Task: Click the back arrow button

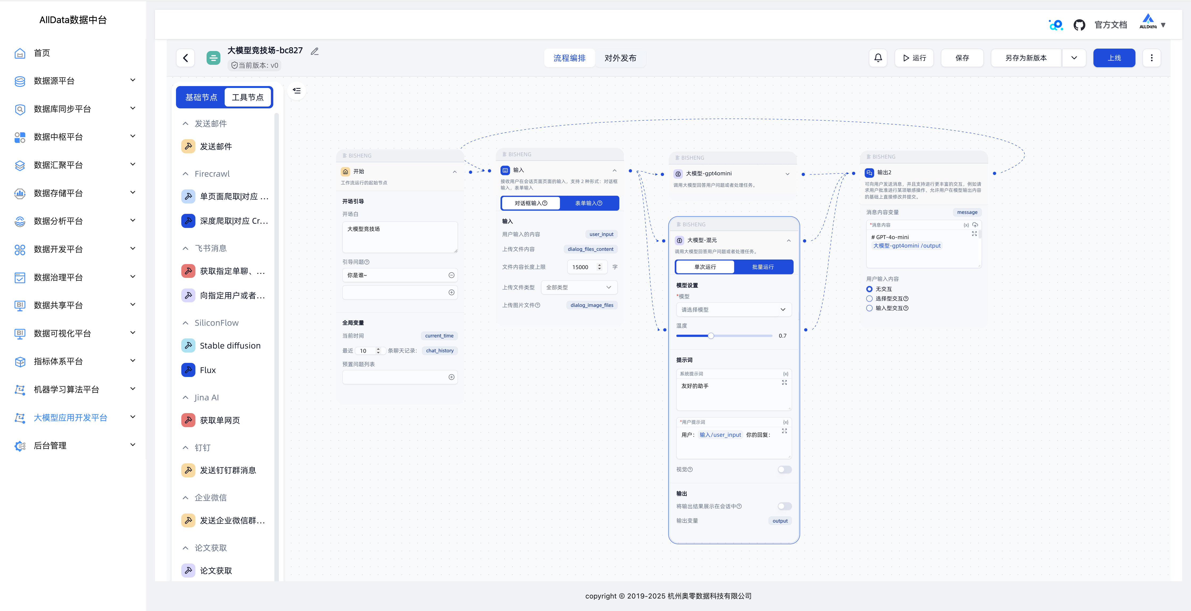Action: click(185, 58)
